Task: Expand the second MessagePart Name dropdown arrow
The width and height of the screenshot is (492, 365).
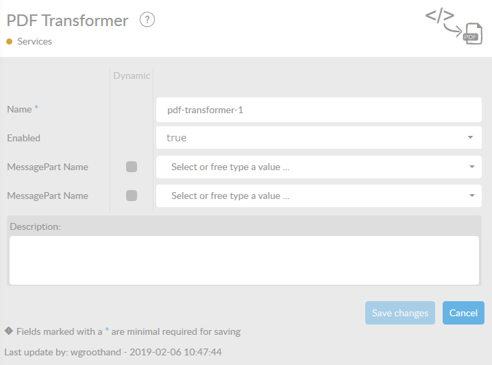Action: coord(471,196)
